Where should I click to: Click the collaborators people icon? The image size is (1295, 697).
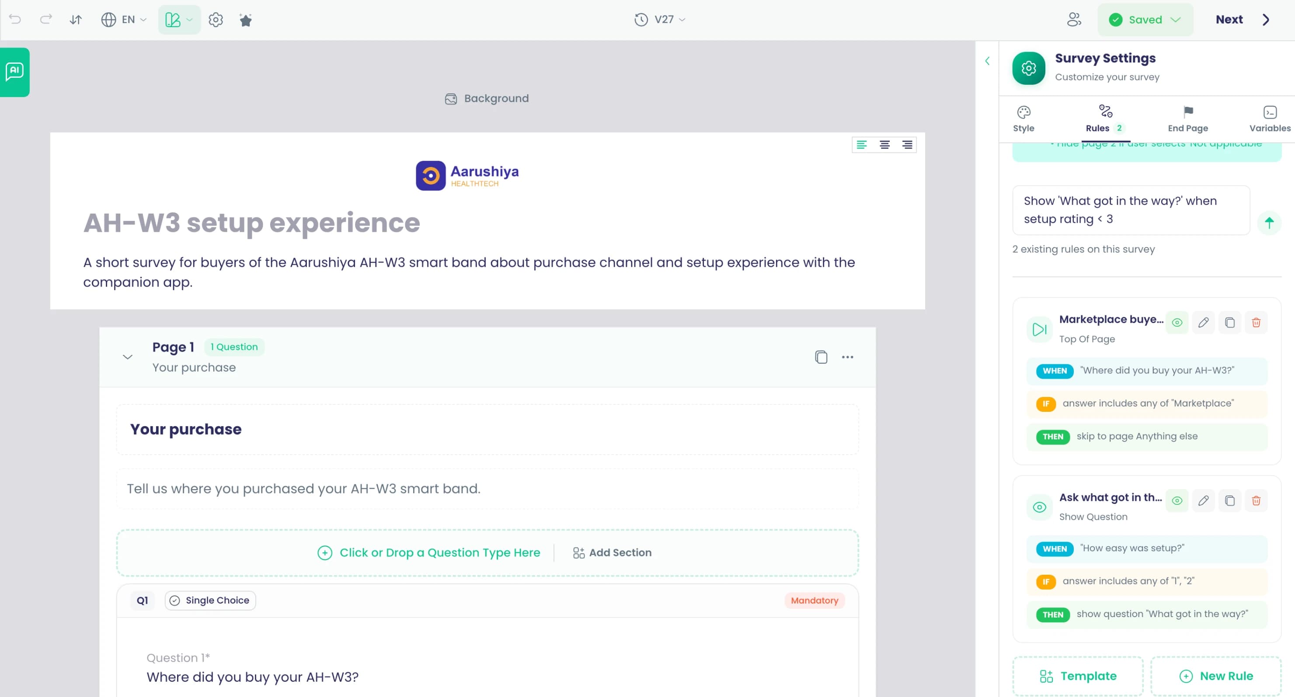(x=1074, y=20)
